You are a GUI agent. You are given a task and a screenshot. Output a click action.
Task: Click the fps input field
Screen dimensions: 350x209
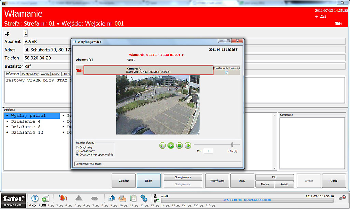click(208, 151)
